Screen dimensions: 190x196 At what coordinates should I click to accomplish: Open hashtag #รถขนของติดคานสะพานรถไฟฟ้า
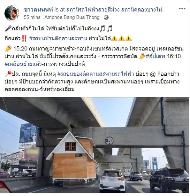tap(95, 74)
